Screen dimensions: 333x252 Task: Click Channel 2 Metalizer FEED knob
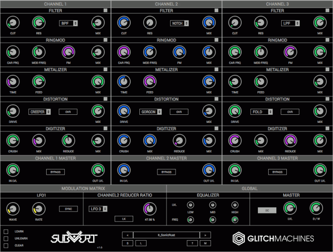point(150,82)
